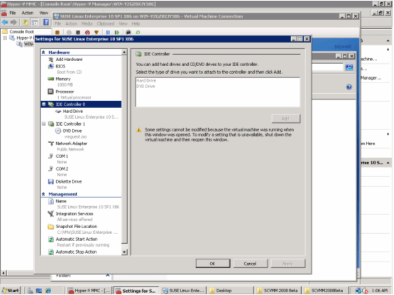Click the orange Save icon in VM toolbar
Image resolution: width=394 pixels, height=295 pixels.
[x=97, y=33]
